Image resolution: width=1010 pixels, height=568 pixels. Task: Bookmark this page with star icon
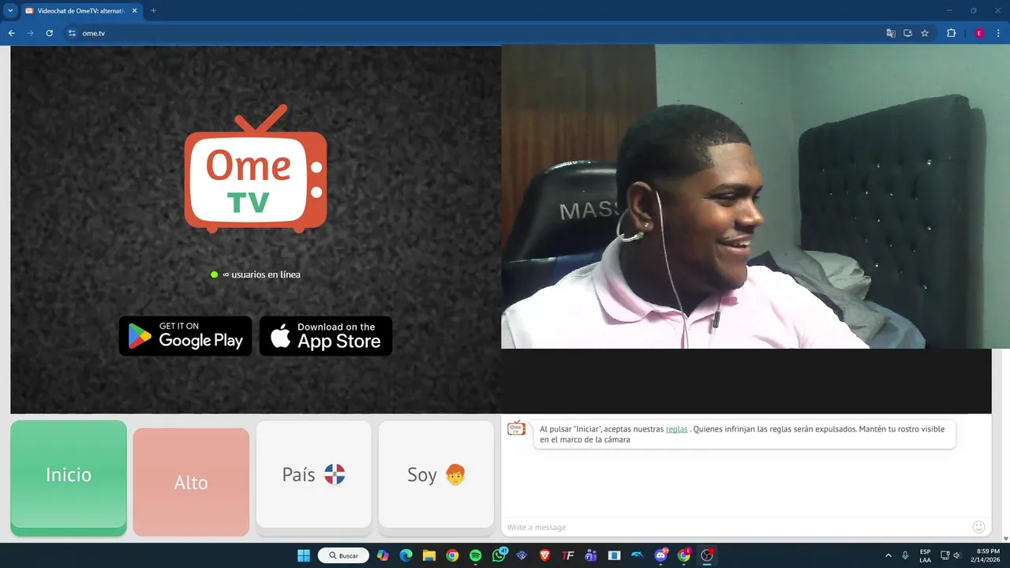click(925, 33)
